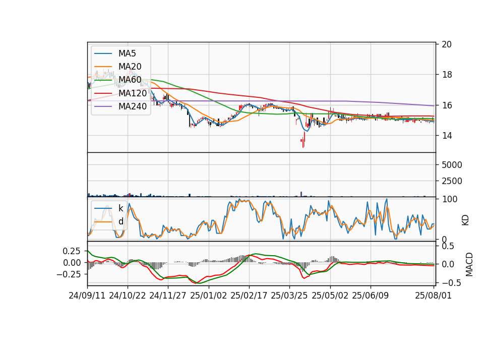Click the KD axis value 100

449,199
